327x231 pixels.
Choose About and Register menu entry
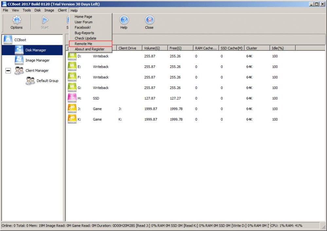pos(91,49)
